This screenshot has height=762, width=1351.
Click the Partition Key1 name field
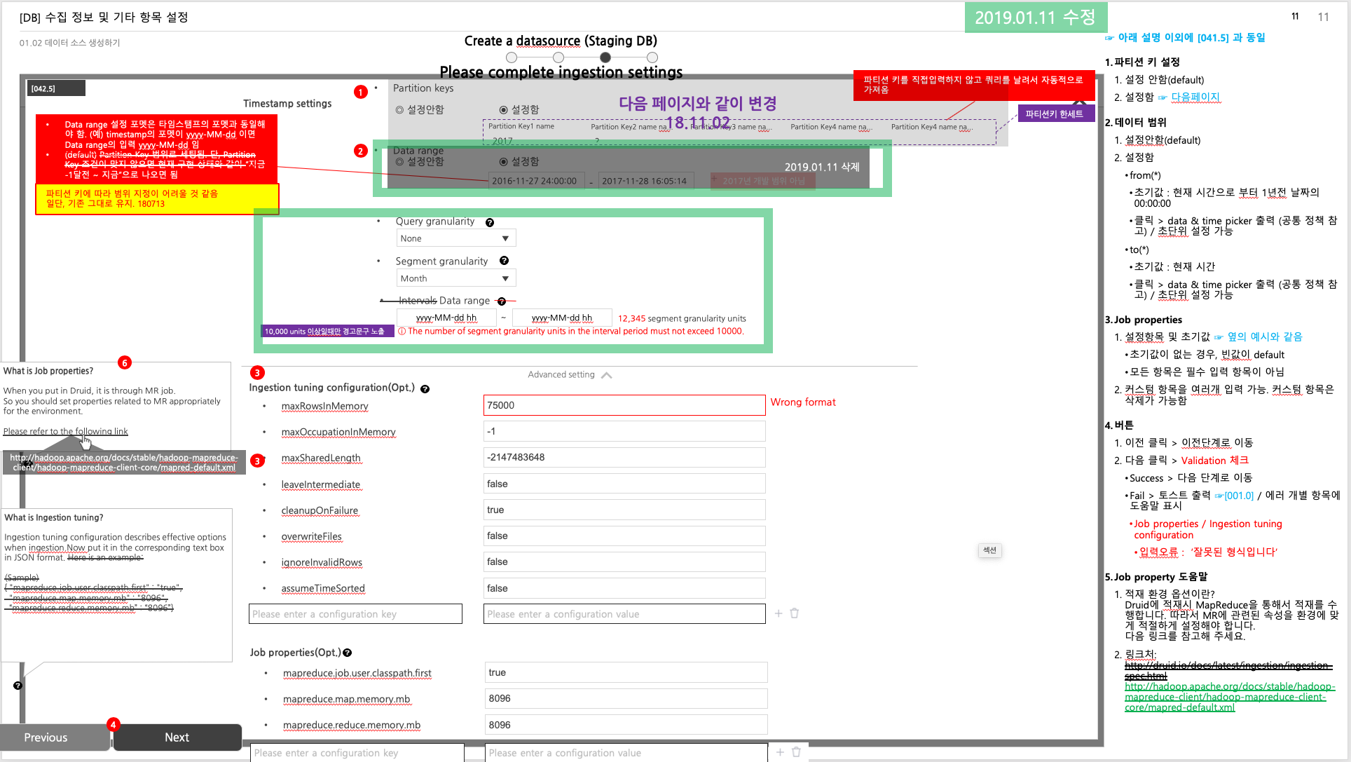521,127
